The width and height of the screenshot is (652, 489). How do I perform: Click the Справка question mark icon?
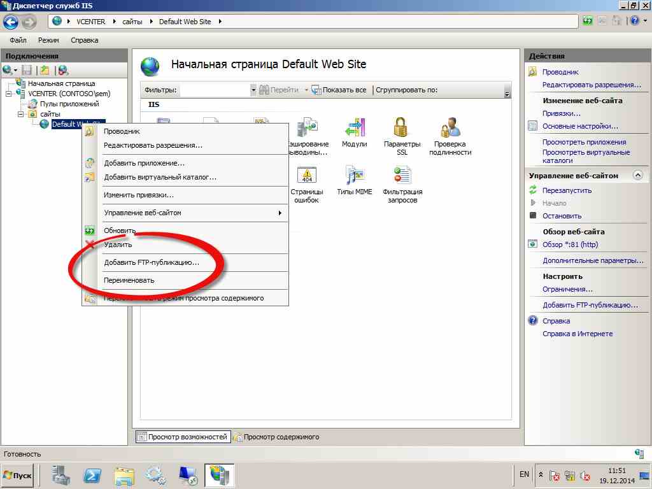533,321
